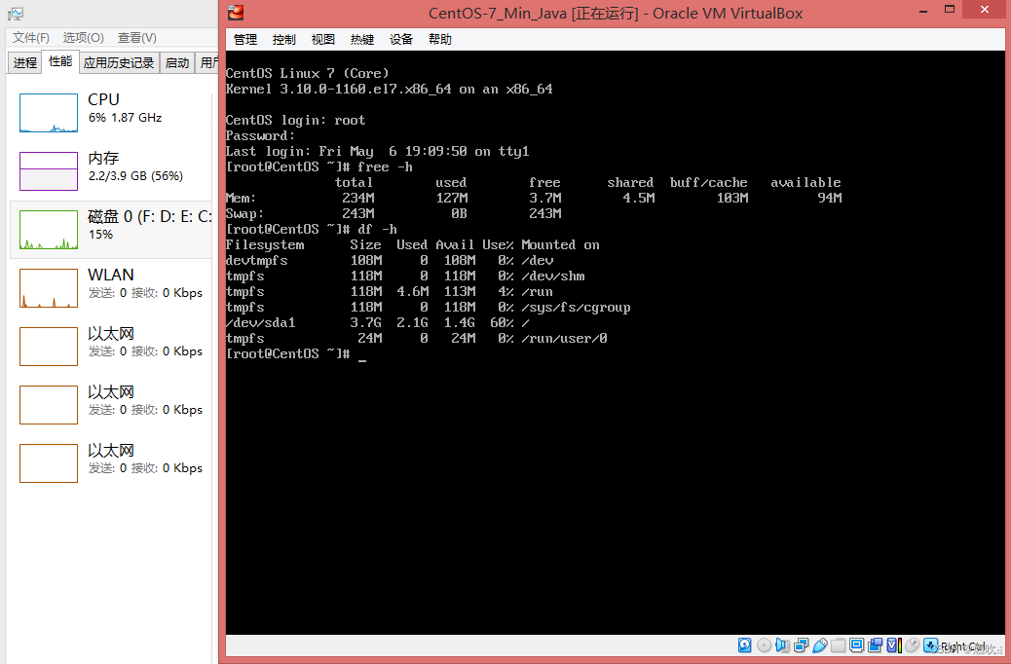Click the '/sys/fs/cgroup' mount entry

pyautogui.click(x=576, y=307)
